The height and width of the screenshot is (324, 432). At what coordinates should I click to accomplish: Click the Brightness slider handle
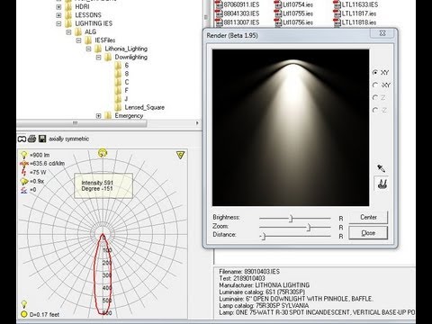(291, 219)
